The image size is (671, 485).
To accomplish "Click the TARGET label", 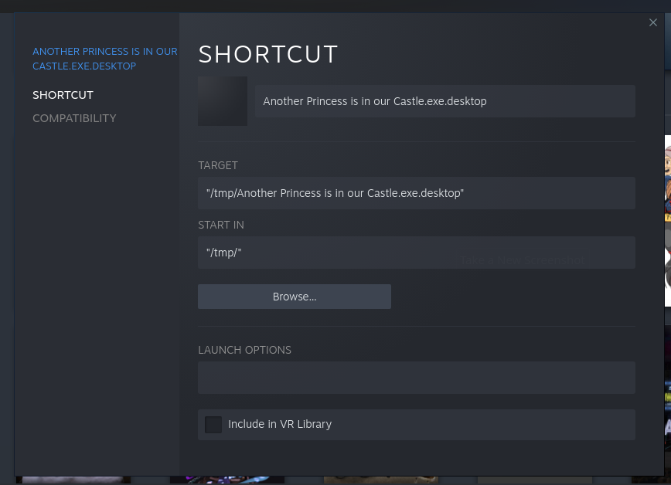I will tap(218, 165).
